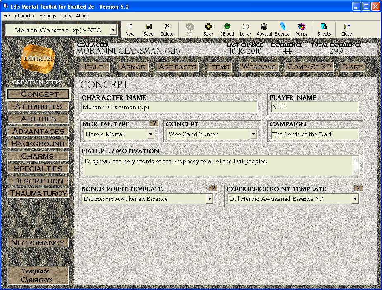The image size is (382, 290).
Task: Click the Experience value 44
Action: (287, 51)
